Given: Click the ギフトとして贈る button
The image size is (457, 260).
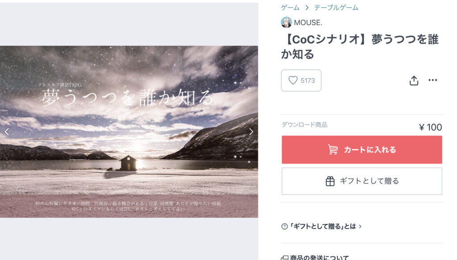Looking at the screenshot, I should [361, 181].
